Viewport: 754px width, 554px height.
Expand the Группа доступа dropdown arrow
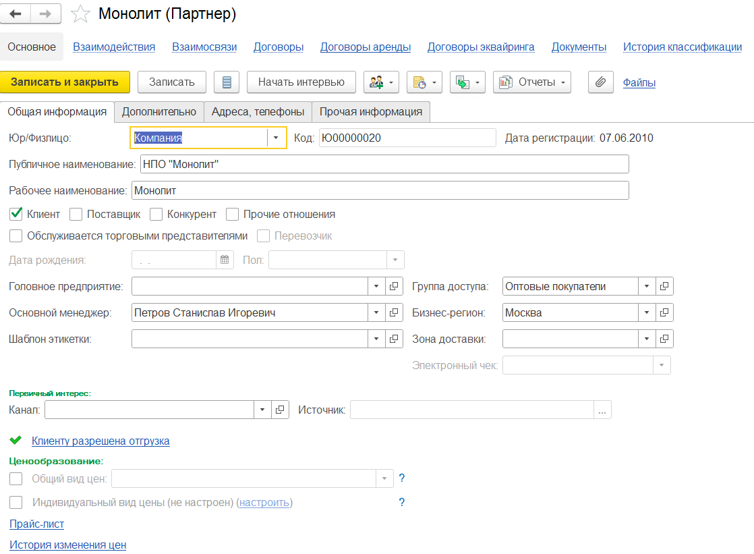pos(647,286)
